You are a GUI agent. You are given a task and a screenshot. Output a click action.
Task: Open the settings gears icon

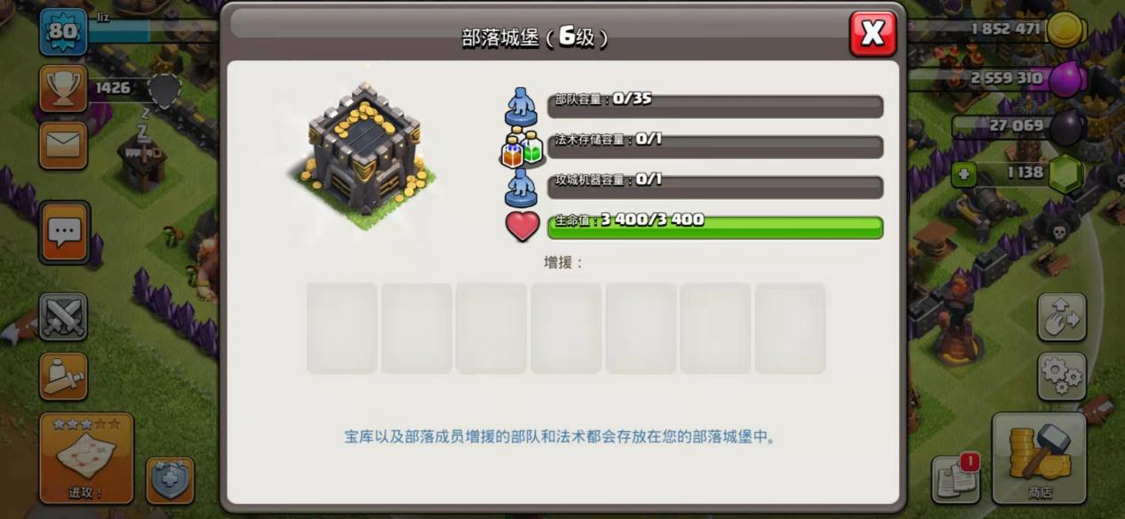point(1062,376)
